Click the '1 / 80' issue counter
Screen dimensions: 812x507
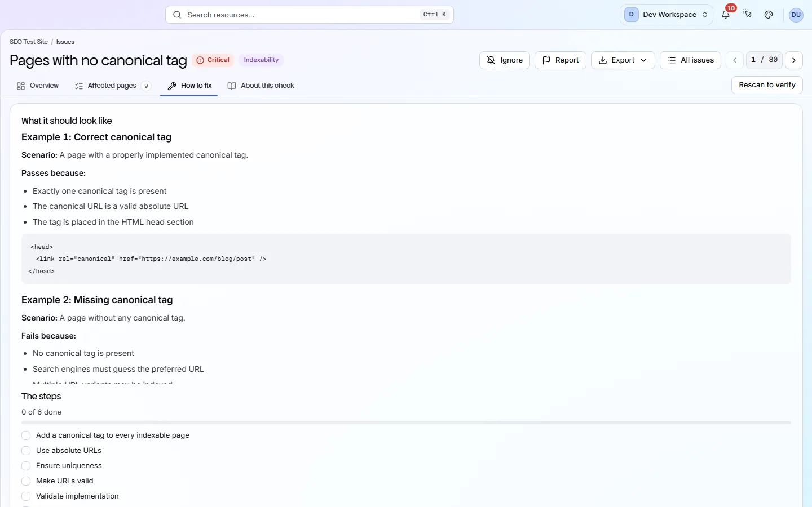[x=764, y=60]
